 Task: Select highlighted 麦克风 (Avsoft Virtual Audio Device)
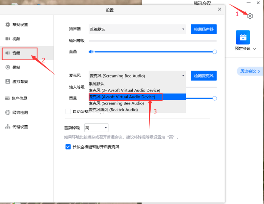point(137,97)
